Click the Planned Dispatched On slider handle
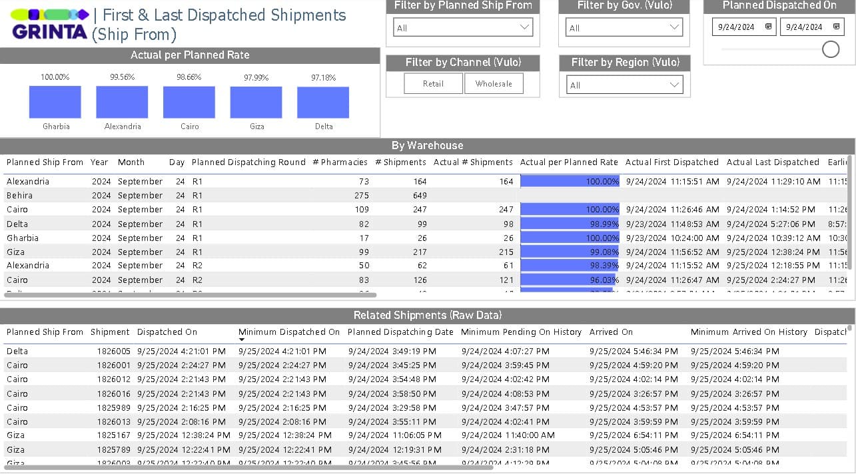 (831, 49)
